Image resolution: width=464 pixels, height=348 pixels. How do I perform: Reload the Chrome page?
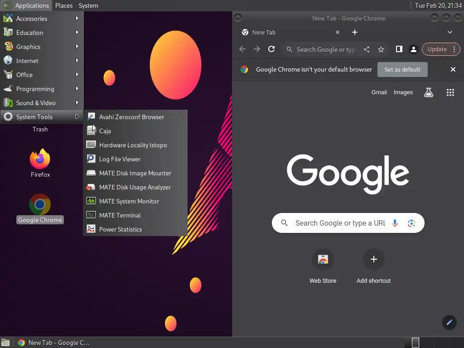[271, 49]
